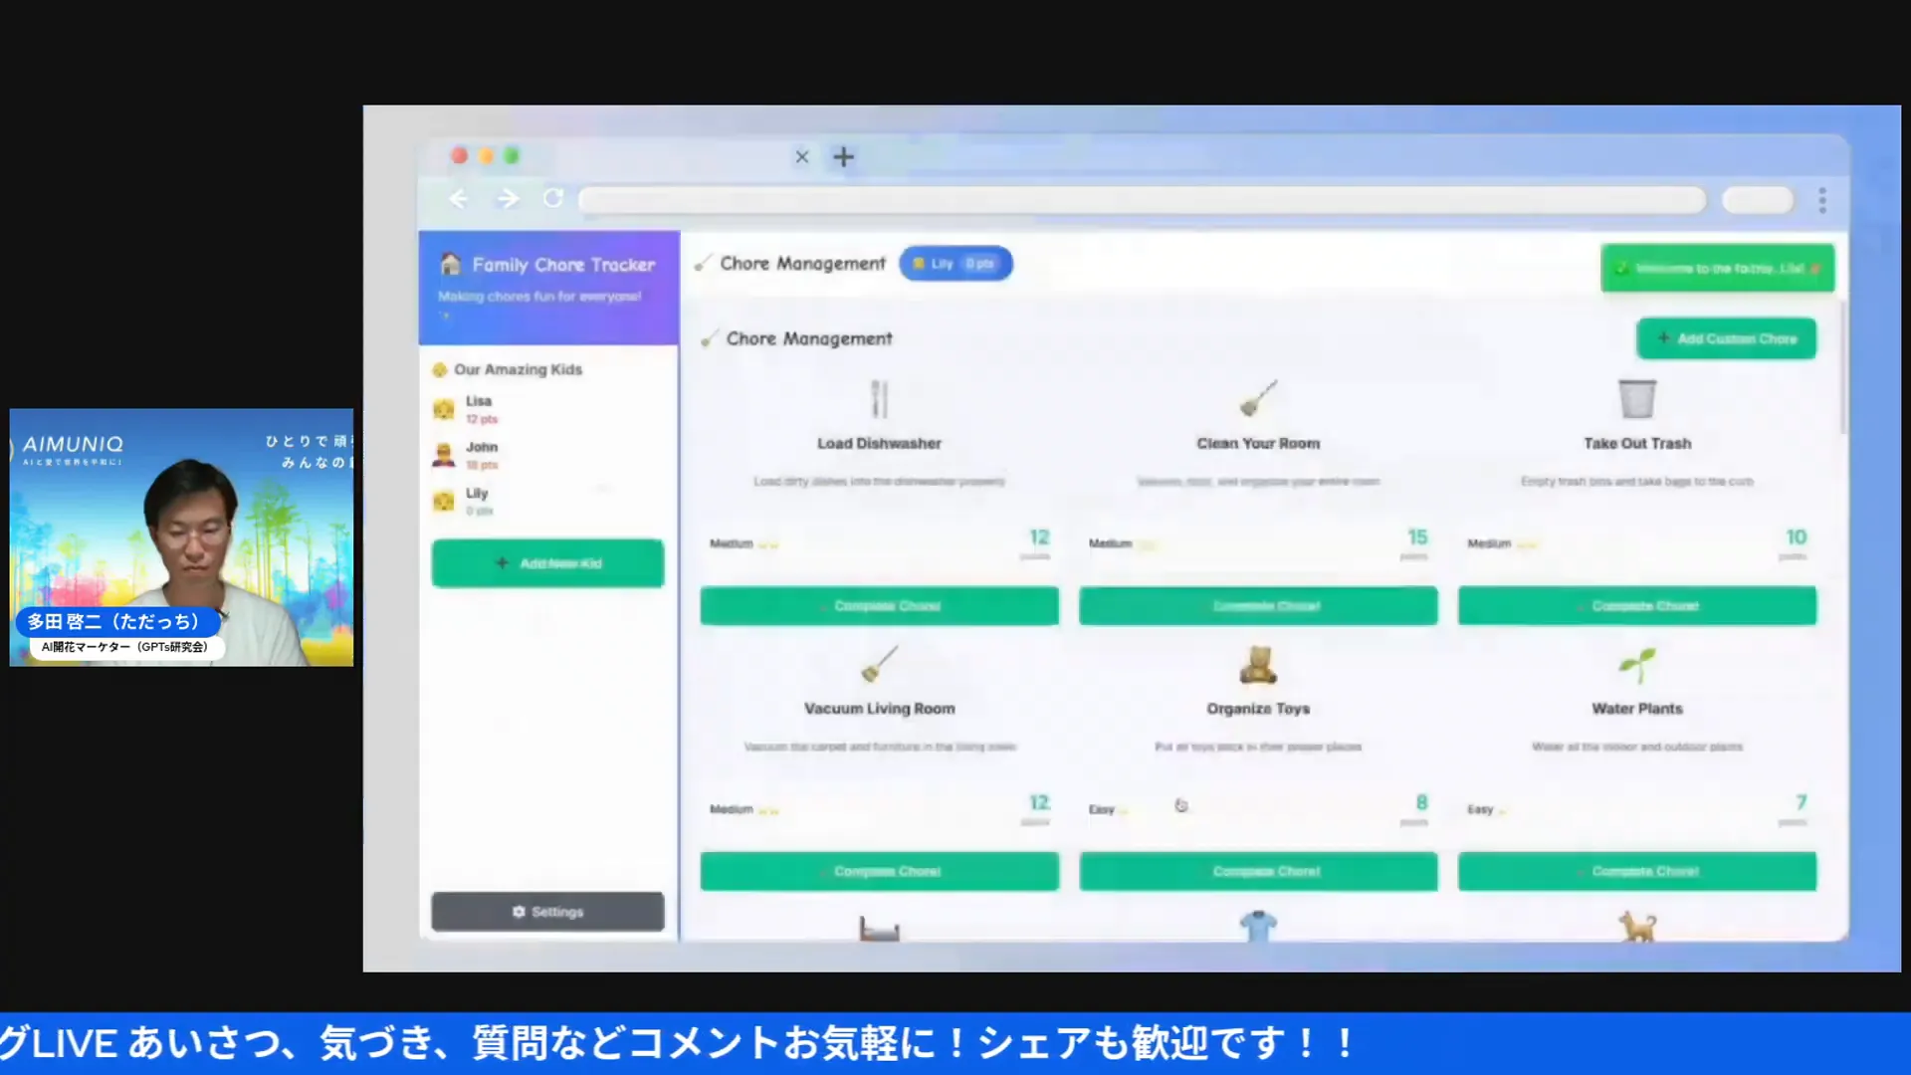This screenshot has width=1911, height=1075.
Task: Open Settings in the sidebar
Action: pyautogui.click(x=547, y=912)
